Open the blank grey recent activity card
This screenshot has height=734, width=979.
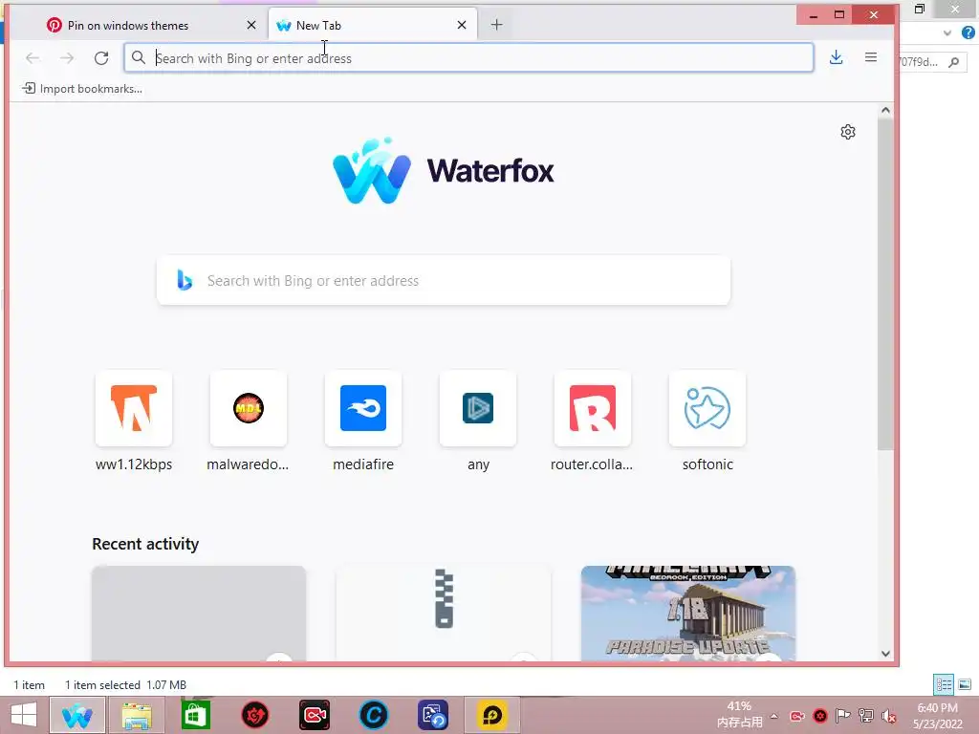(199, 613)
